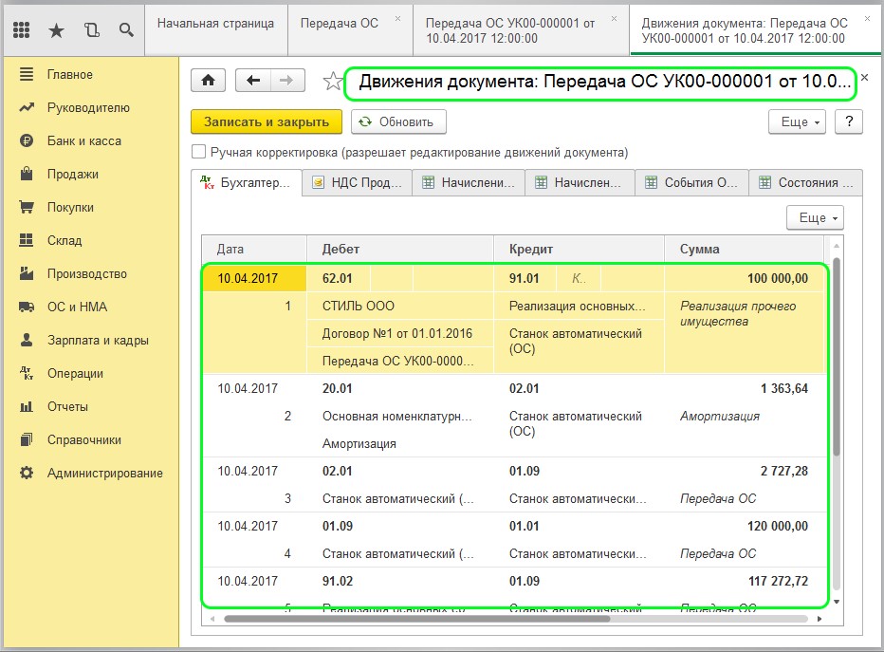Viewport: 884px width, 652px height.
Task: Navigate back with the left arrow
Action: tap(253, 82)
